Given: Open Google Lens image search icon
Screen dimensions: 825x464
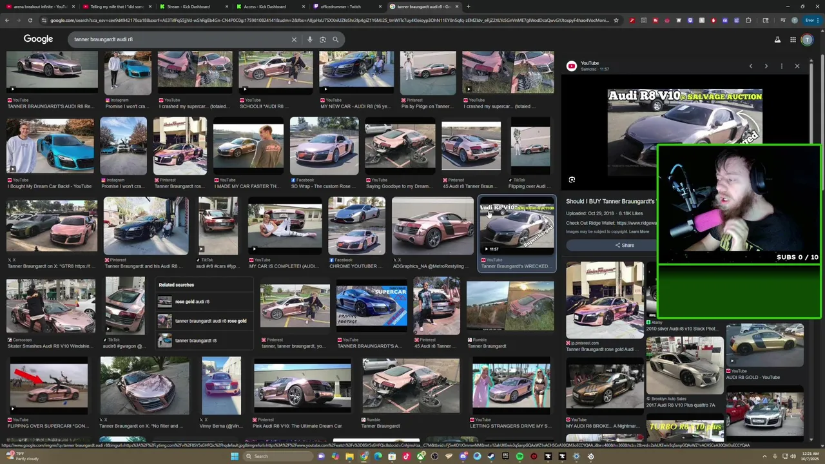Looking at the screenshot, I should pos(323,39).
